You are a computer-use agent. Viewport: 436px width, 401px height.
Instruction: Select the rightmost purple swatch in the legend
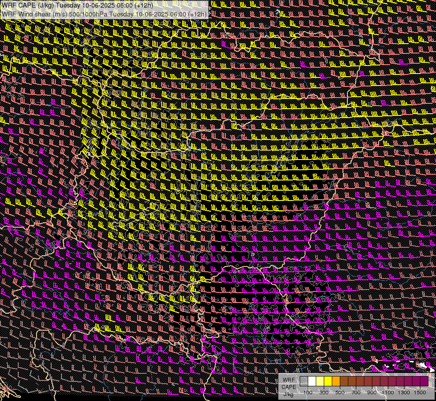(424, 381)
